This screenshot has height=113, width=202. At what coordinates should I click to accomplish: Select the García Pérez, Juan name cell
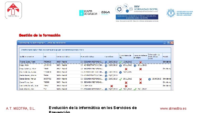[x=31, y=82]
